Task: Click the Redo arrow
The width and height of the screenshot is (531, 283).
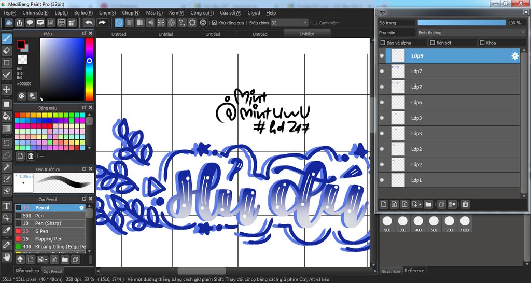Action: 102,23
